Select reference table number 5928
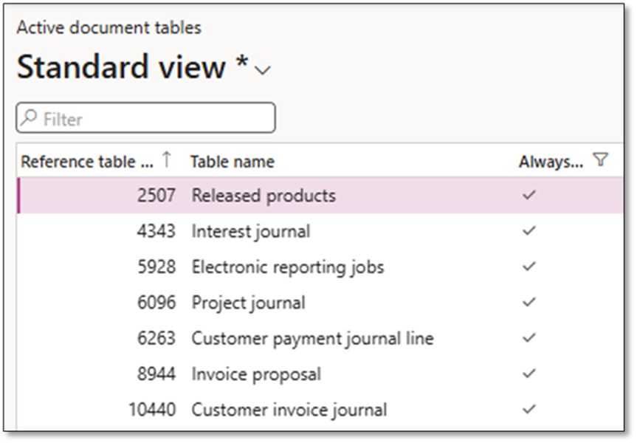637x443 pixels. pos(156,267)
